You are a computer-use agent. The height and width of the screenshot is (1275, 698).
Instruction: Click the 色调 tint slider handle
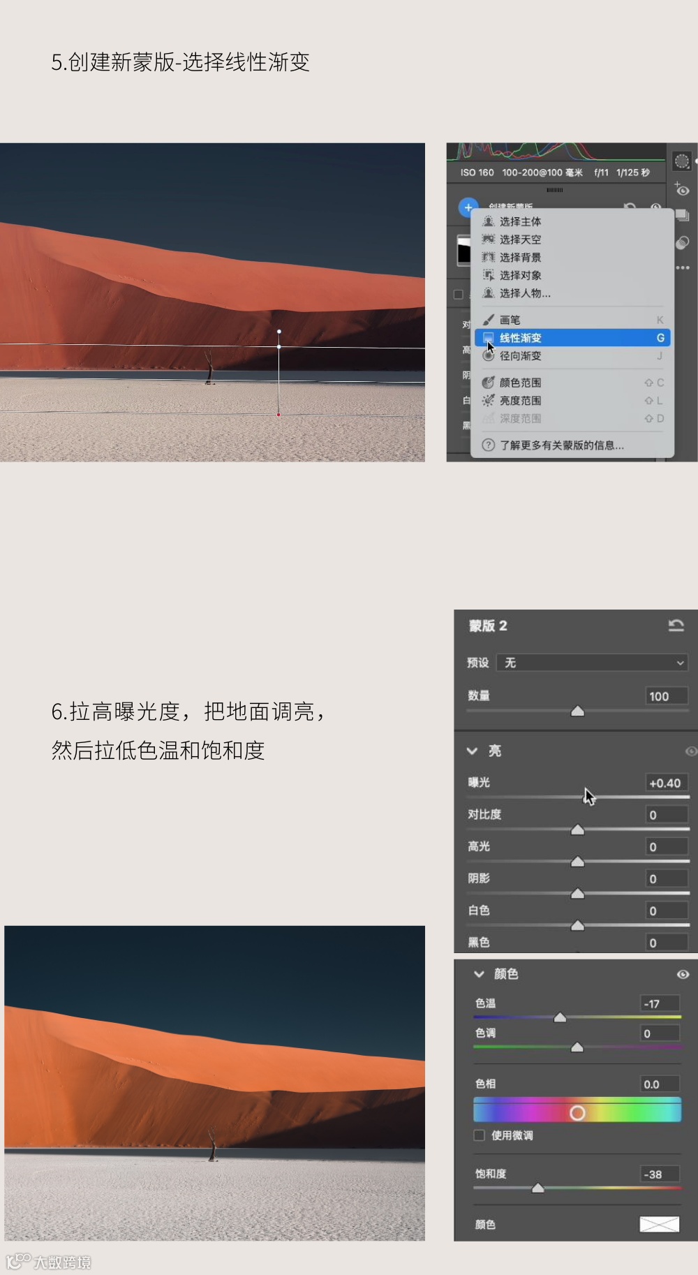577,1047
